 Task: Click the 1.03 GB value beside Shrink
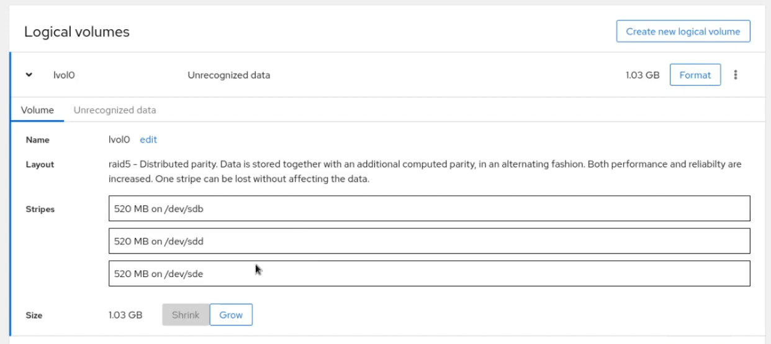tap(125, 315)
